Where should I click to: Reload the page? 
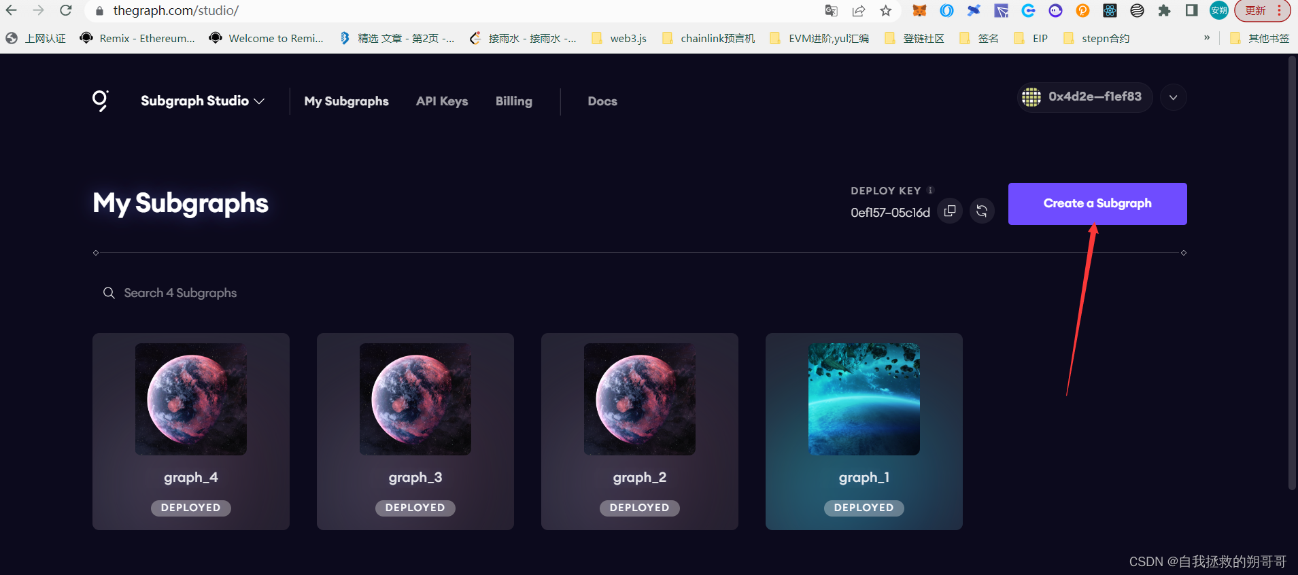click(x=65, y=11)
